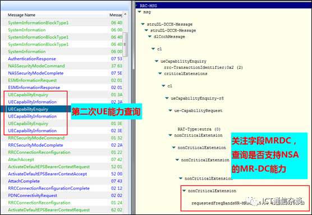Select the AttachComplete message
Image resolution: width=312 pixels, height=215 pixels.
pyautogui.click(x=24, y=181)
